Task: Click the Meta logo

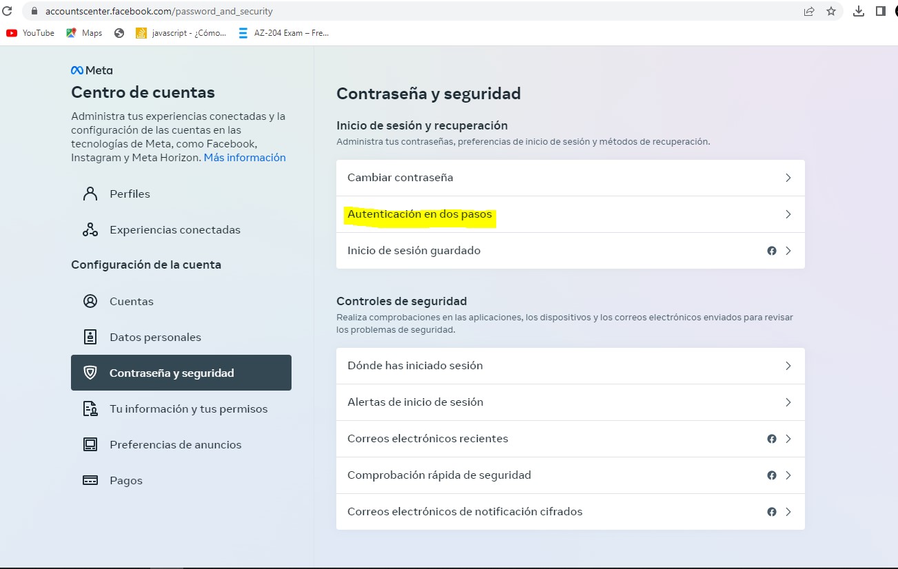Action: click(92, 70)
